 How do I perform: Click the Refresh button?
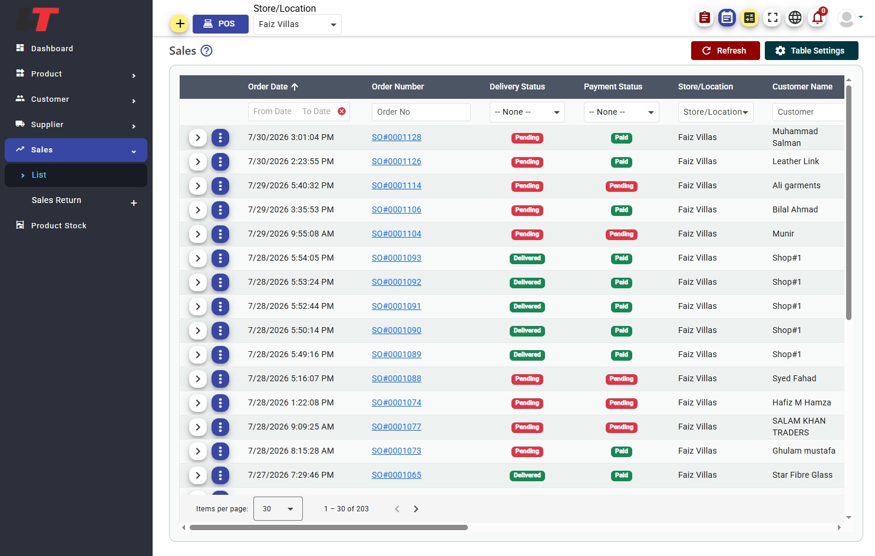point(725,51)
